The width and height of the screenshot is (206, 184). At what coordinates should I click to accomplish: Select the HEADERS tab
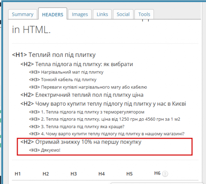point(52,14)
